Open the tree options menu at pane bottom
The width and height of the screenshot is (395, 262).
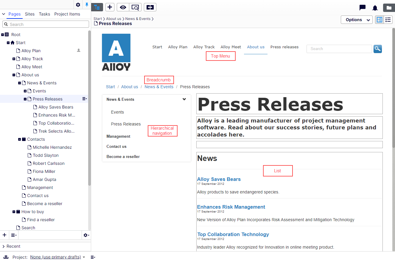[14, 235]
